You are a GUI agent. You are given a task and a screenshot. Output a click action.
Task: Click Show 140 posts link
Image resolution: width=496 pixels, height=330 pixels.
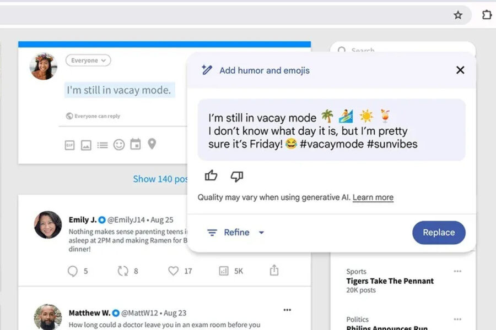click(x=160, y=179)
